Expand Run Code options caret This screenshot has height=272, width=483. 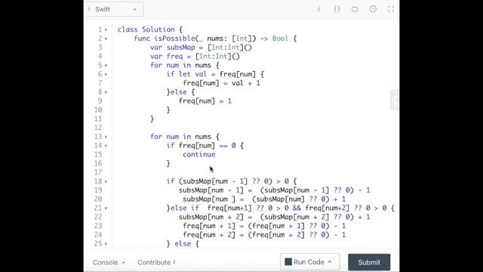(x=330, y=262)
